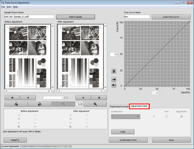The width and height of the screenshot is (194, 149).
Task: Increase the Output value spinner
Action: (118, 54)
